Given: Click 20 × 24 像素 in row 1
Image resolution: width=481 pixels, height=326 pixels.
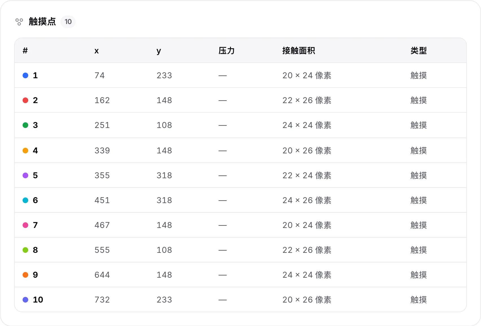Looking at the screenshot, I should tap(307, 75).
